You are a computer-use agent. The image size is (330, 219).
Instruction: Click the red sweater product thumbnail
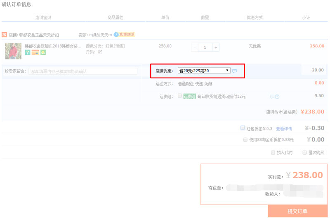(x=13, y=51)
